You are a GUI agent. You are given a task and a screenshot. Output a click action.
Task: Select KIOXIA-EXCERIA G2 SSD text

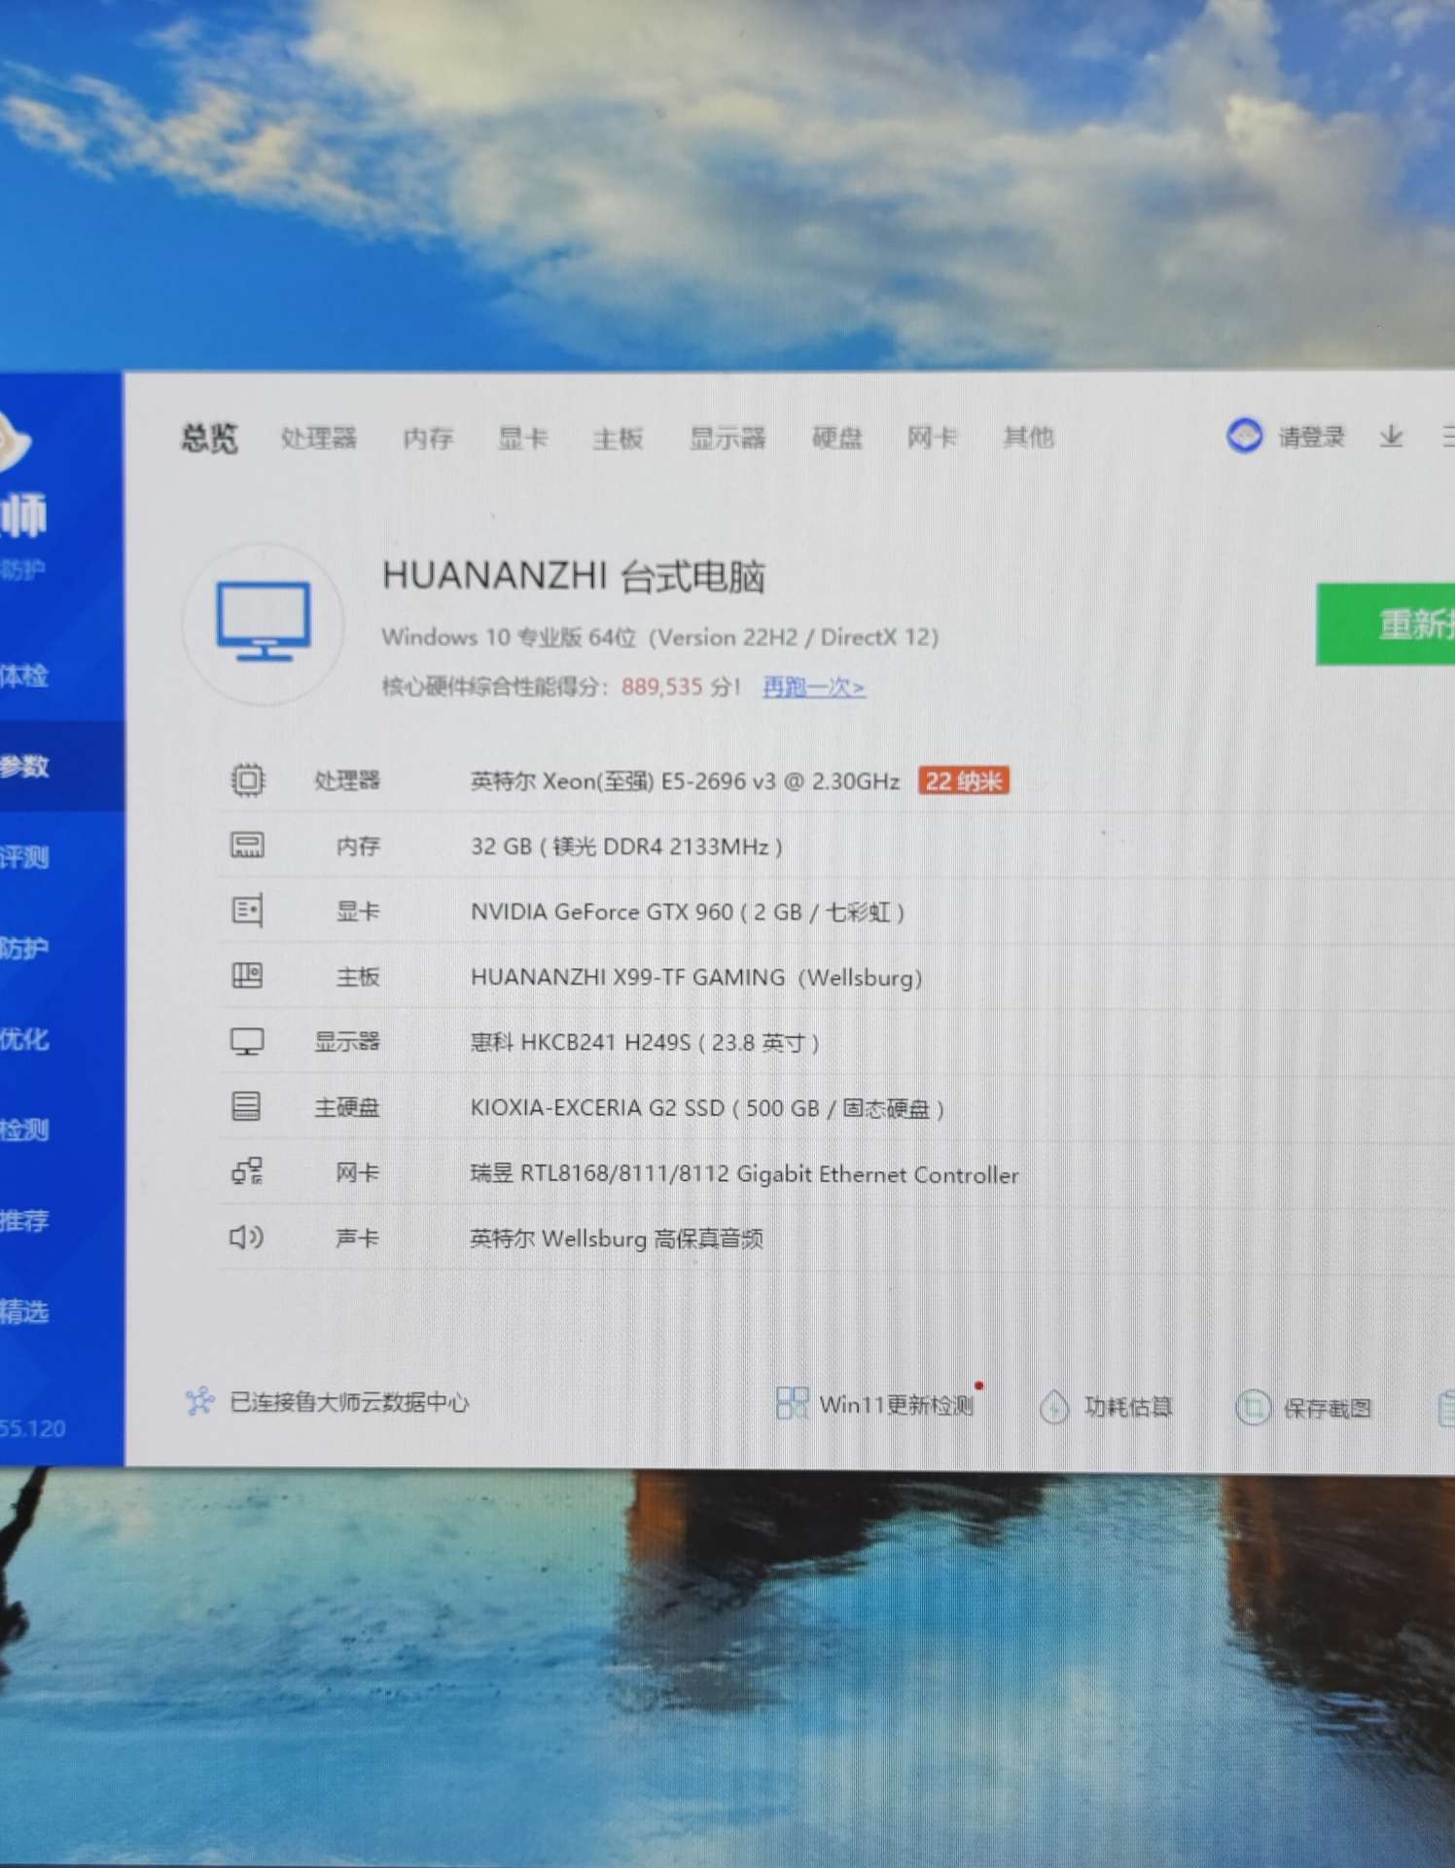coord(707,1108)
